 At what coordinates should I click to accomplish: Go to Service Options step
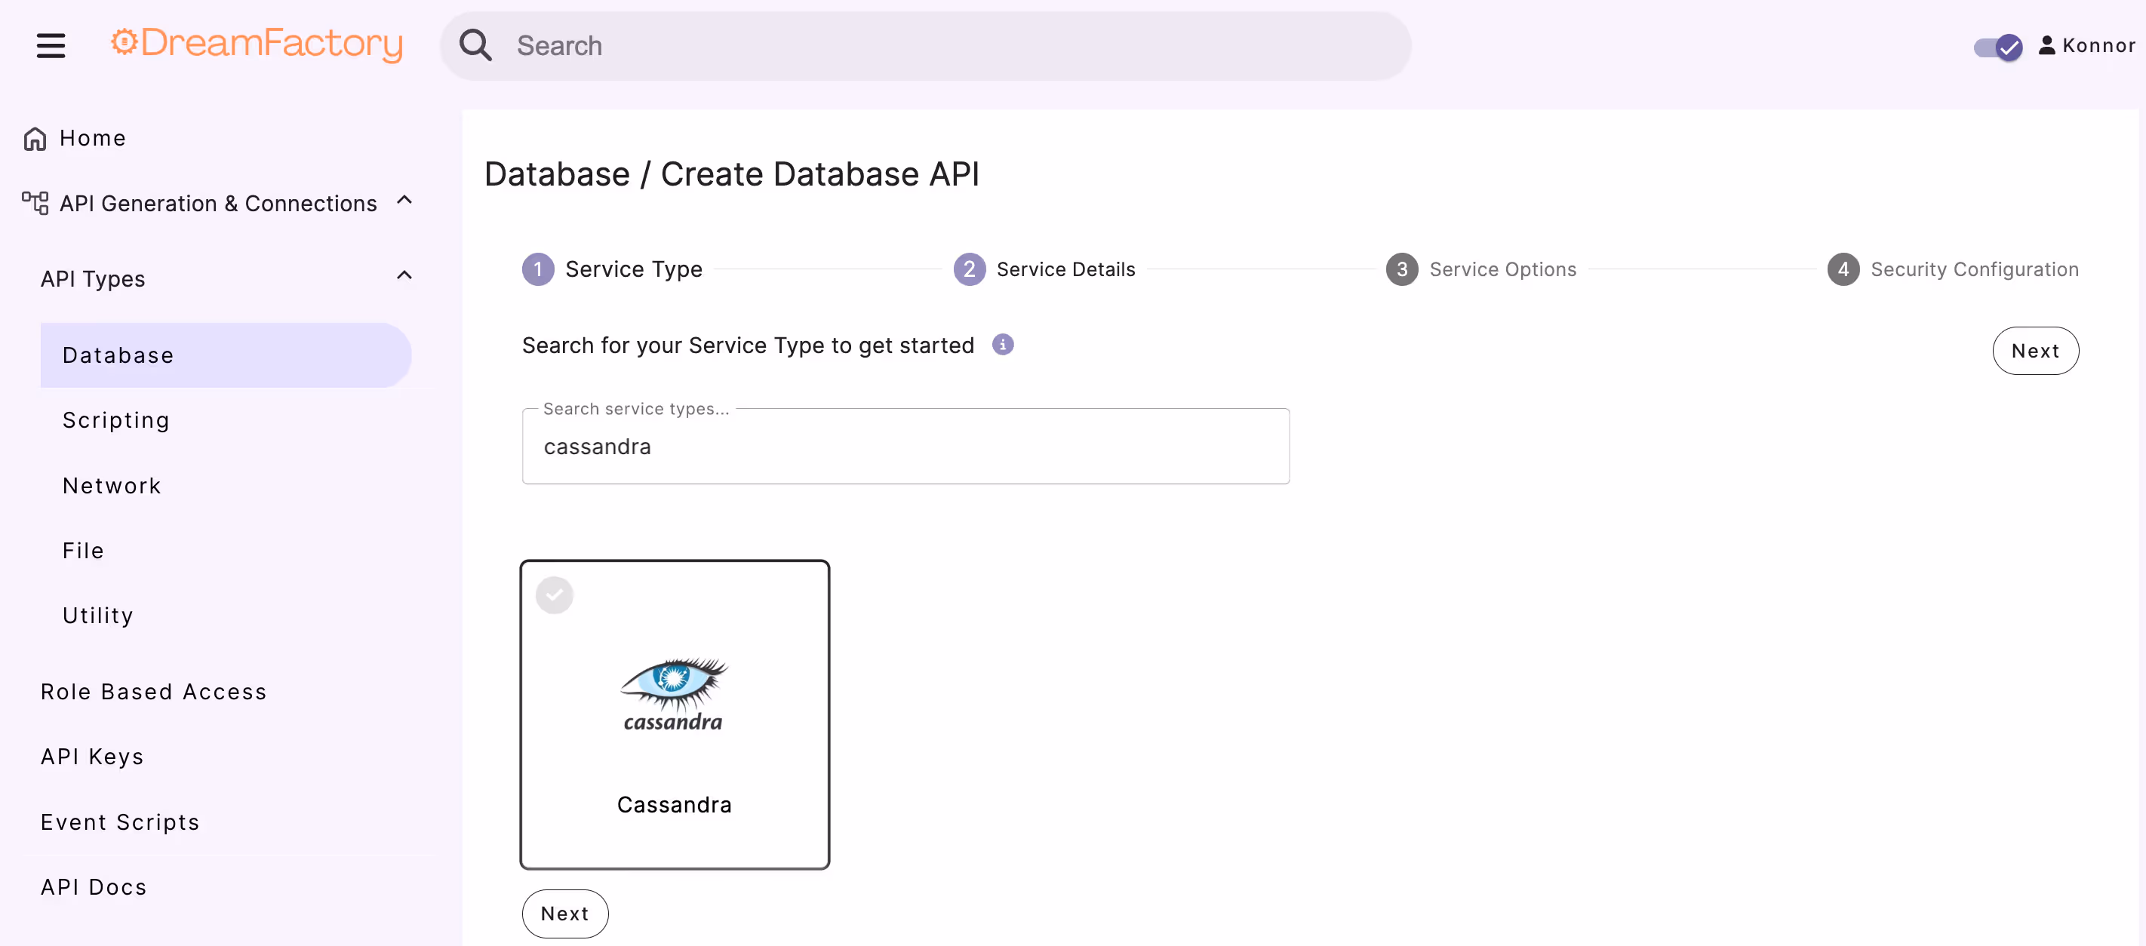pos(1503,269)
